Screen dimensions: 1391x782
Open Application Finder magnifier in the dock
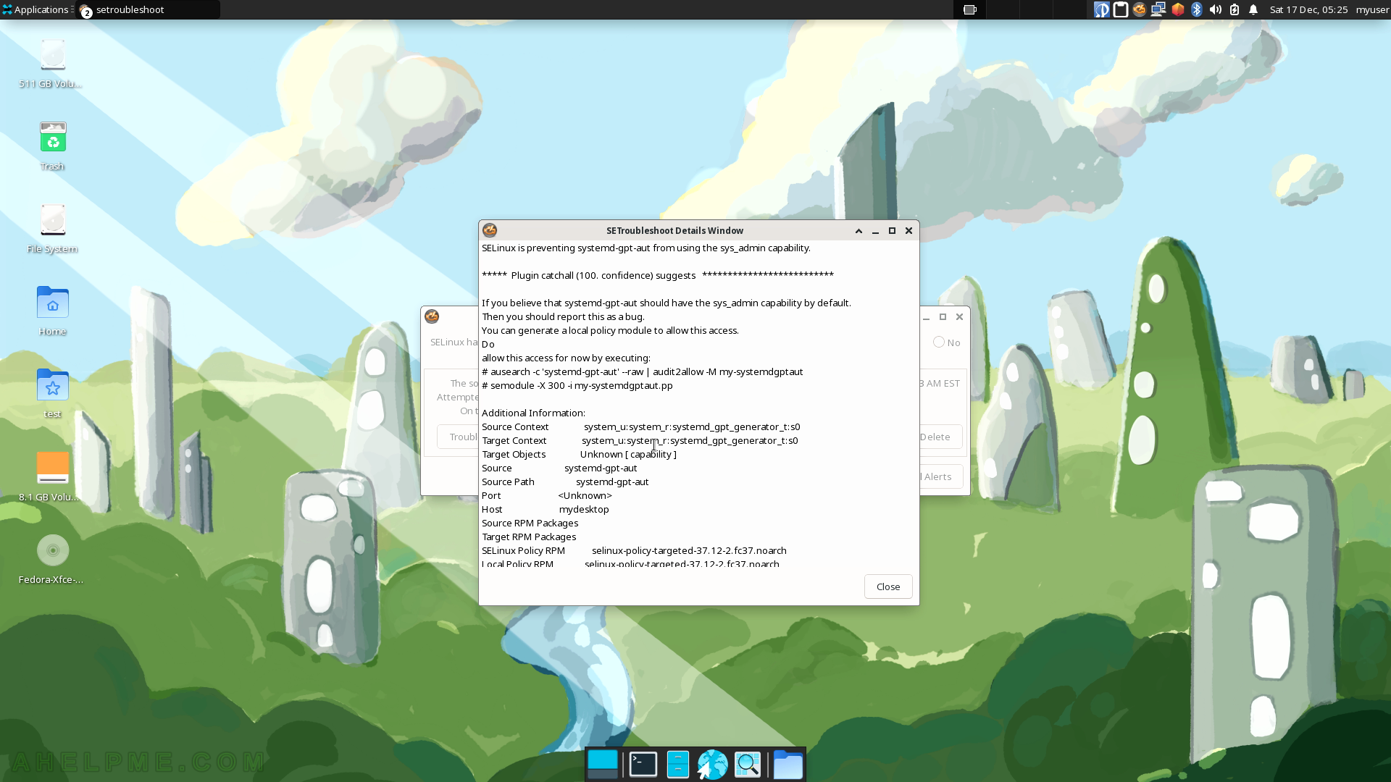748,765
